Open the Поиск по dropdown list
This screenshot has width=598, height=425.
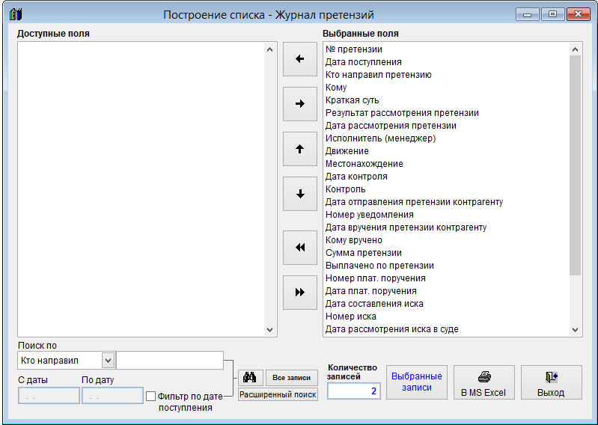pos(109,360)
